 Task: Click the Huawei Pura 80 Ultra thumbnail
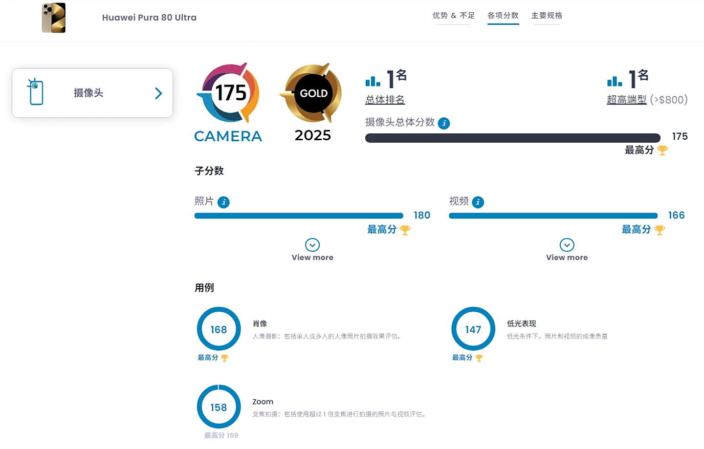(x=54, y=18)
